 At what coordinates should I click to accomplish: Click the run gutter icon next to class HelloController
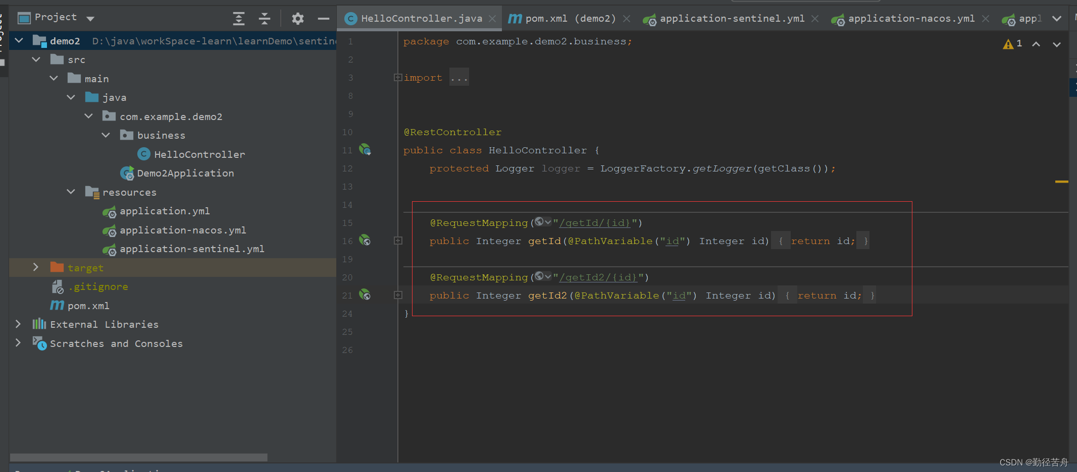pos(365,150)
